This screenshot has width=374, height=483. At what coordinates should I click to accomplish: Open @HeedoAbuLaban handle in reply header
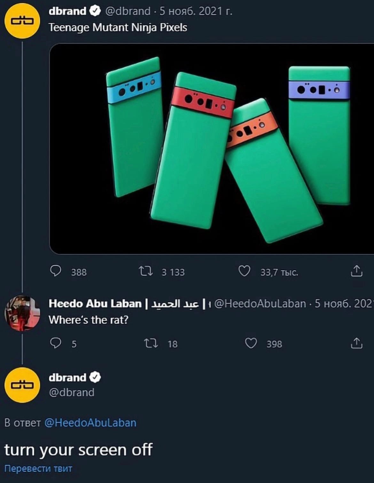point(260,303)
